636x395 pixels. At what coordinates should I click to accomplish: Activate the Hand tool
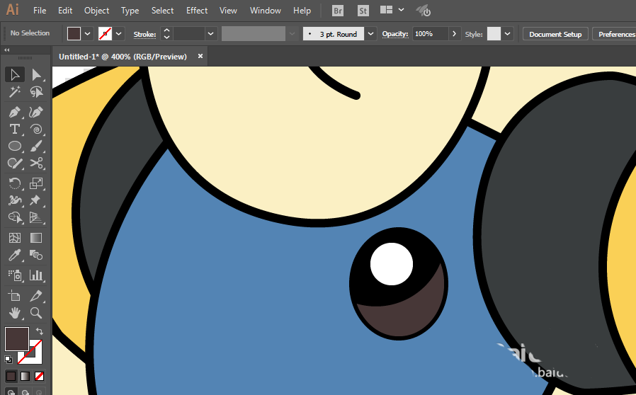[15, 313]
